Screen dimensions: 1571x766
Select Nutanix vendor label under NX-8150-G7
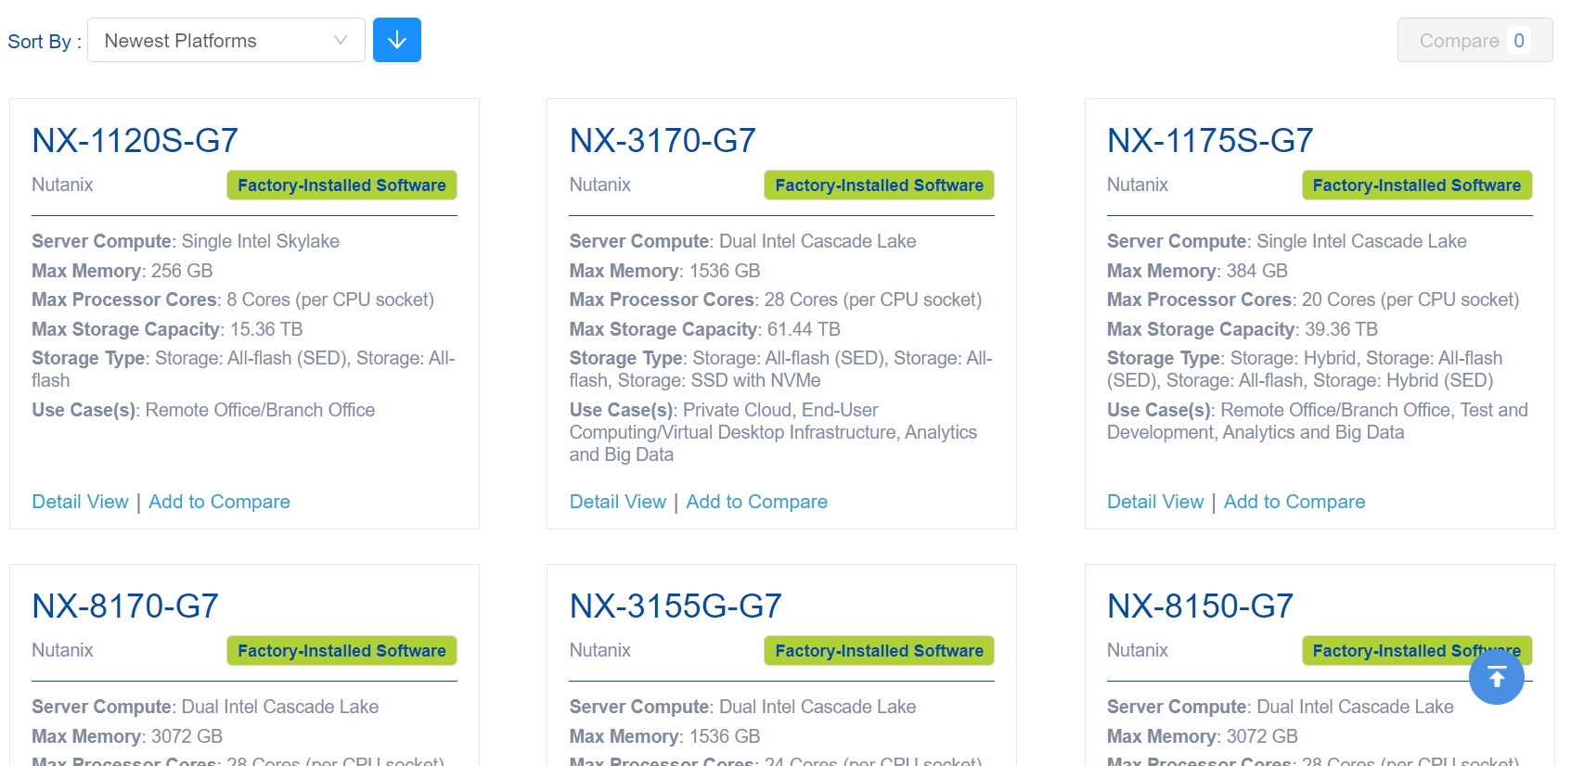(x=1138, y=650)
